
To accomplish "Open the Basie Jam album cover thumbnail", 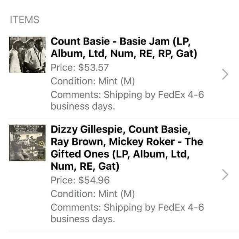I will [27, 55].
